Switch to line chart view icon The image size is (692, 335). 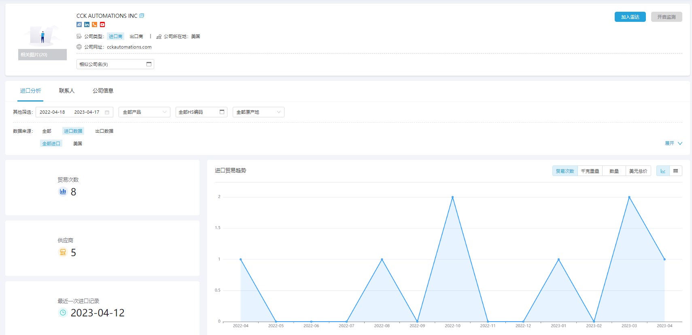tap(663, 171)
